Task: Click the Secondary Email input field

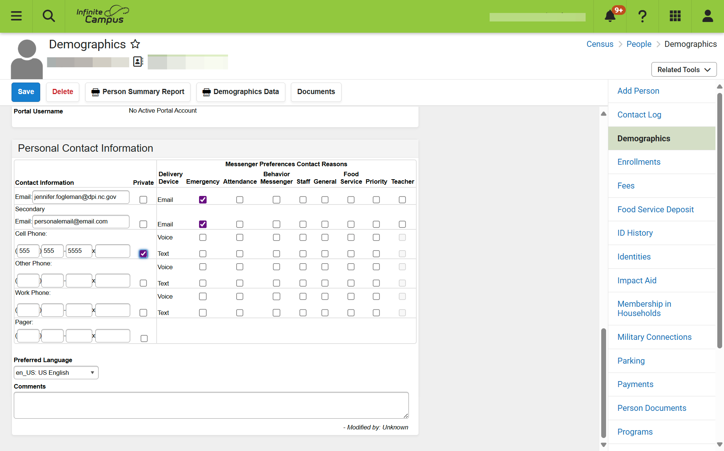Action: [x=81, y=222]
